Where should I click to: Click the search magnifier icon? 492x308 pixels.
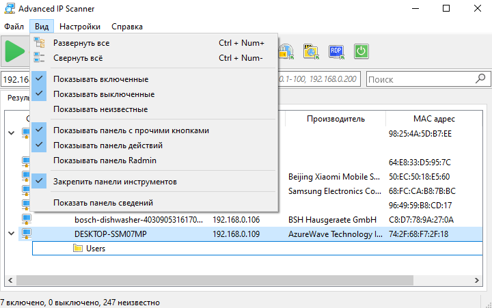(480, 79)
